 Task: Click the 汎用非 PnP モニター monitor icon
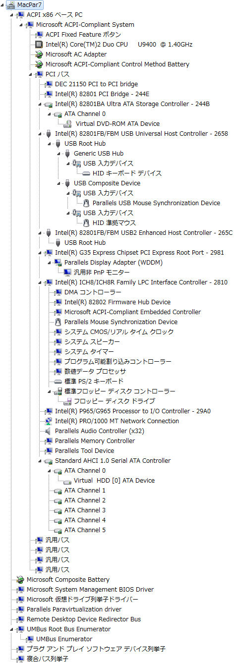68,273
